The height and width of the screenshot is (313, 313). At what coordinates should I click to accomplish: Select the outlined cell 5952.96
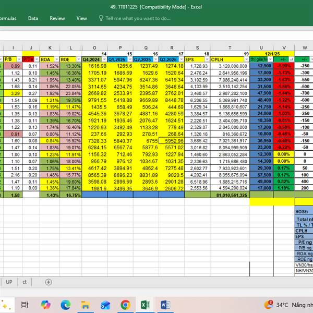[x=172, y=141]
